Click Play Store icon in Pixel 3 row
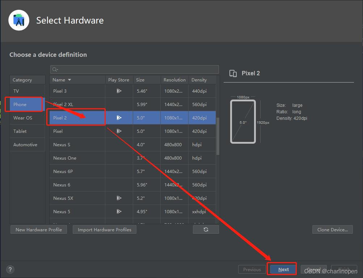This screenshot has height=278, width=363. pyautogui.click(x=119, y=91)
